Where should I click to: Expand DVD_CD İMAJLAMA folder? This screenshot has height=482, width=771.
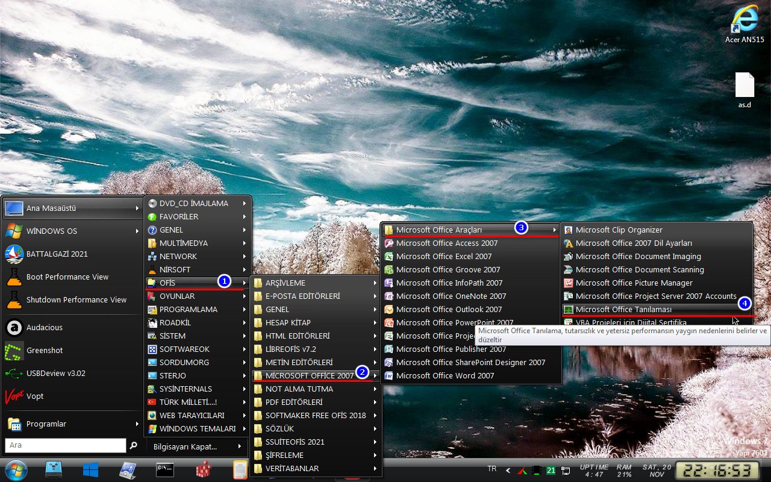[198, 203]
